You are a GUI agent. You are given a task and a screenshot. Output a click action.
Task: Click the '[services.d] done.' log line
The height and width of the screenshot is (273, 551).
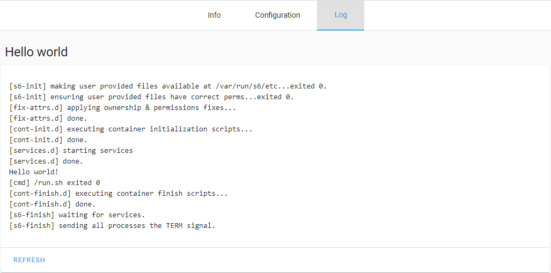tap(46, 161)
